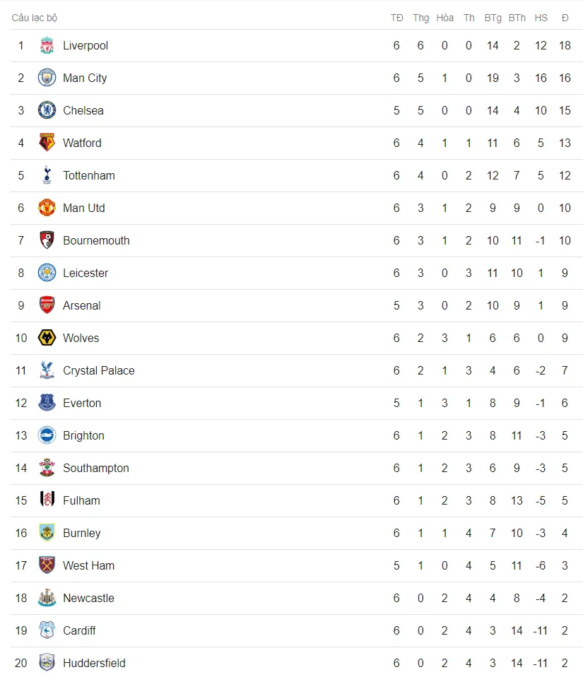Open the Everton team name link
583x677 pixels.
pyautogui.click(x=82, y=403)
